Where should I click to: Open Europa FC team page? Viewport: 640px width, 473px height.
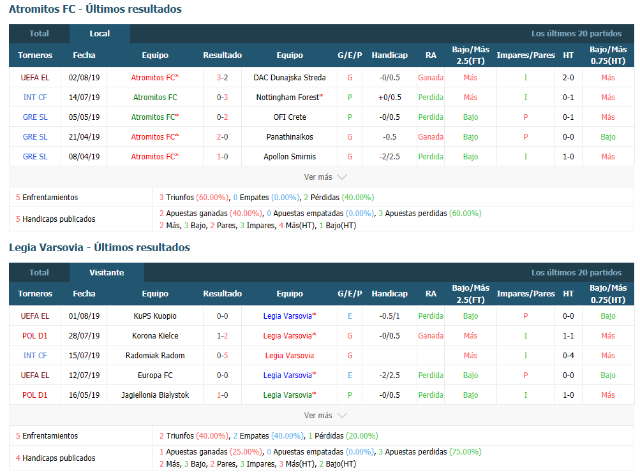(x=155, y=375)
